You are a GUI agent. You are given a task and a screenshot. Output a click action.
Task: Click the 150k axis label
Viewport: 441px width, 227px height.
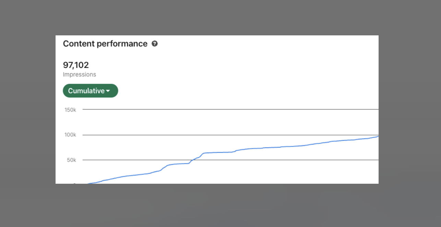[70, 110]
